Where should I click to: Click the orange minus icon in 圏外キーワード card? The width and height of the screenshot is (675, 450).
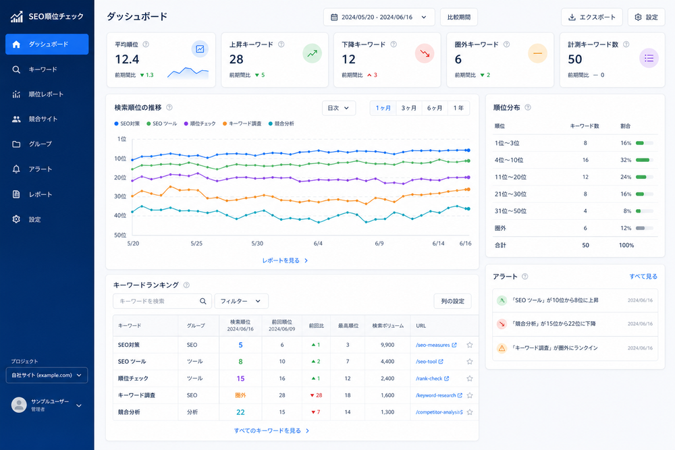click(538, 54)
